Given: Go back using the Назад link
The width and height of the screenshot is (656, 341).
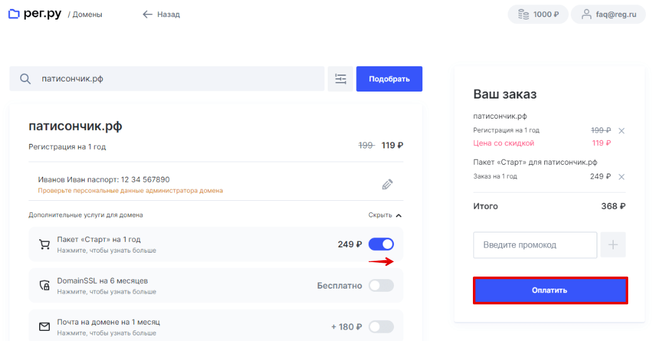Looking at the screenshot, I should click(x=162, y=15).
